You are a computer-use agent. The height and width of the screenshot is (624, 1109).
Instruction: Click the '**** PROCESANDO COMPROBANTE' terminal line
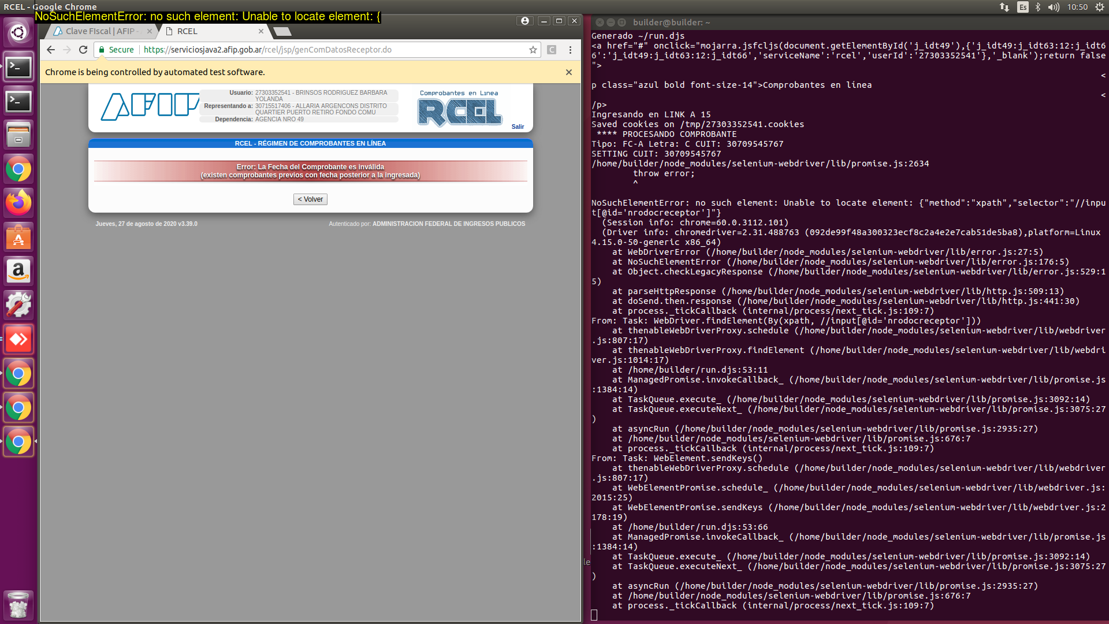[x=667, y=134]
